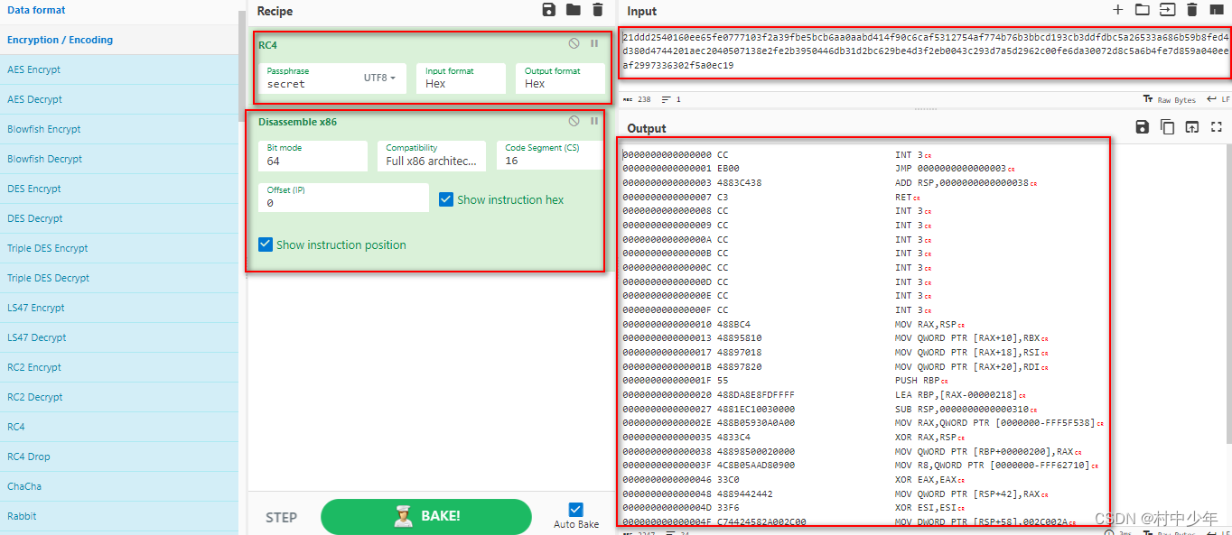
Task: Select DES Encrypt operation
Action: pyautogui.click(x=119, y=189)
